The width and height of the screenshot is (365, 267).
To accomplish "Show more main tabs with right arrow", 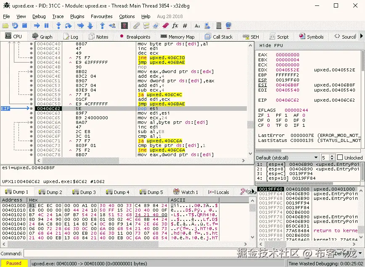I will (362, 36).
